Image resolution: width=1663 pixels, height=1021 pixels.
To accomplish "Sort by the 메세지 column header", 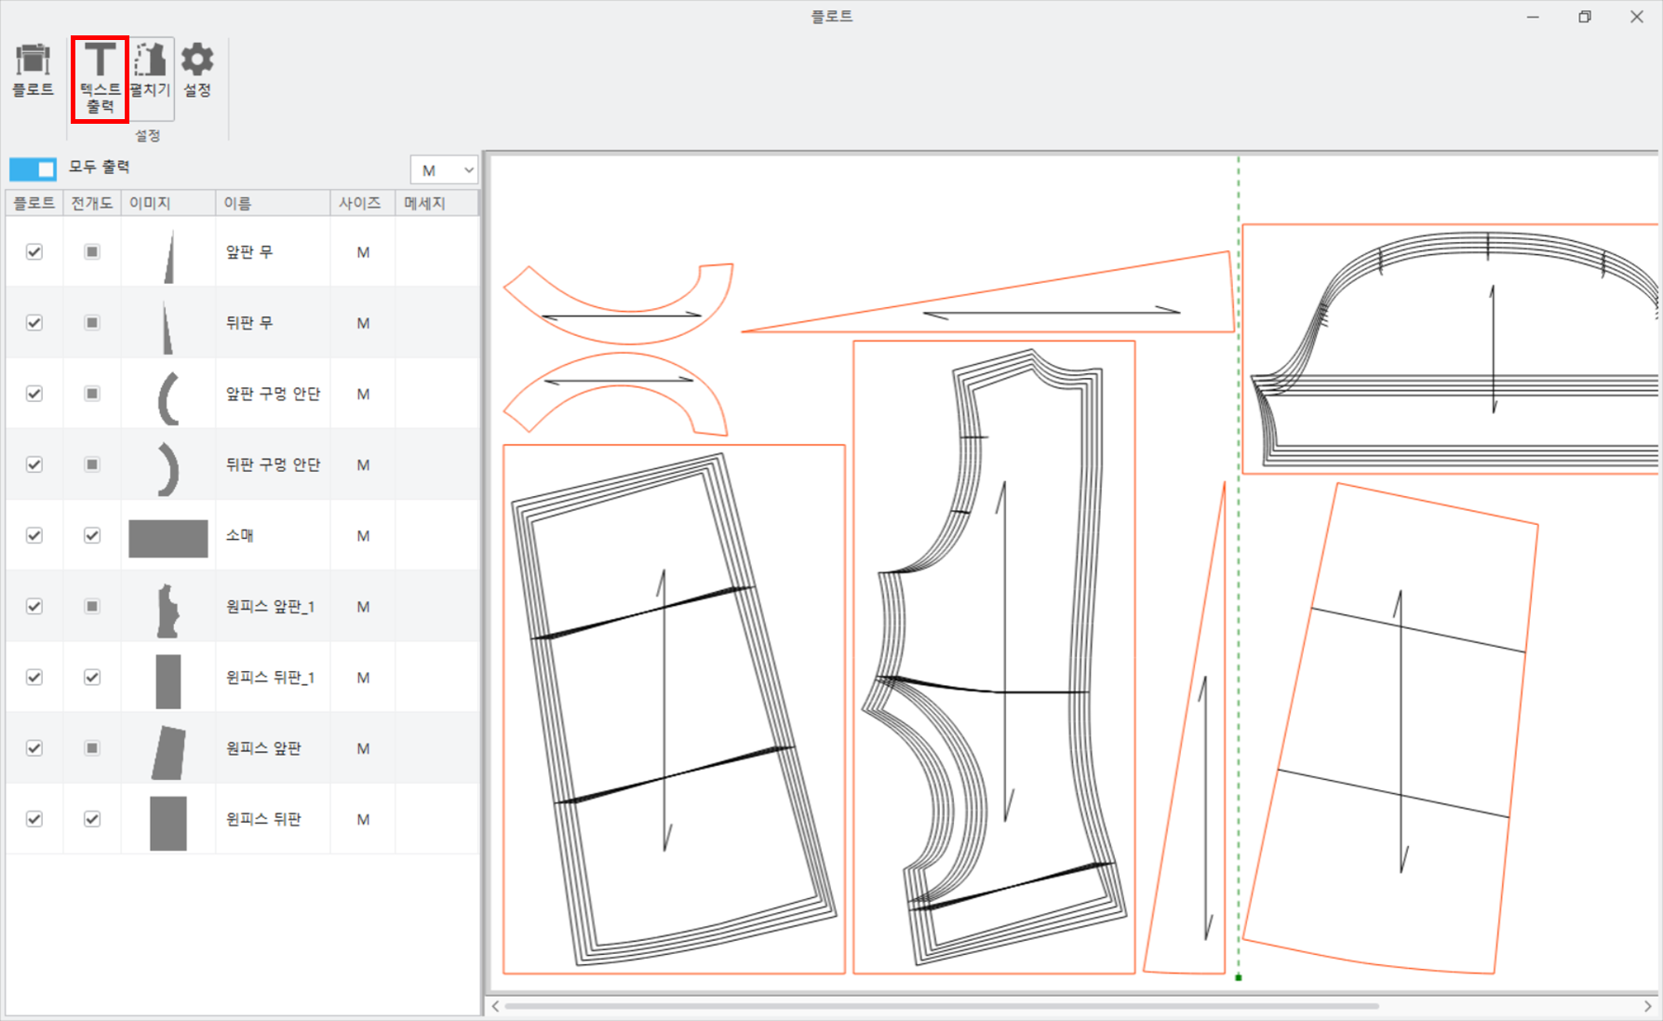I will point(437,203).
